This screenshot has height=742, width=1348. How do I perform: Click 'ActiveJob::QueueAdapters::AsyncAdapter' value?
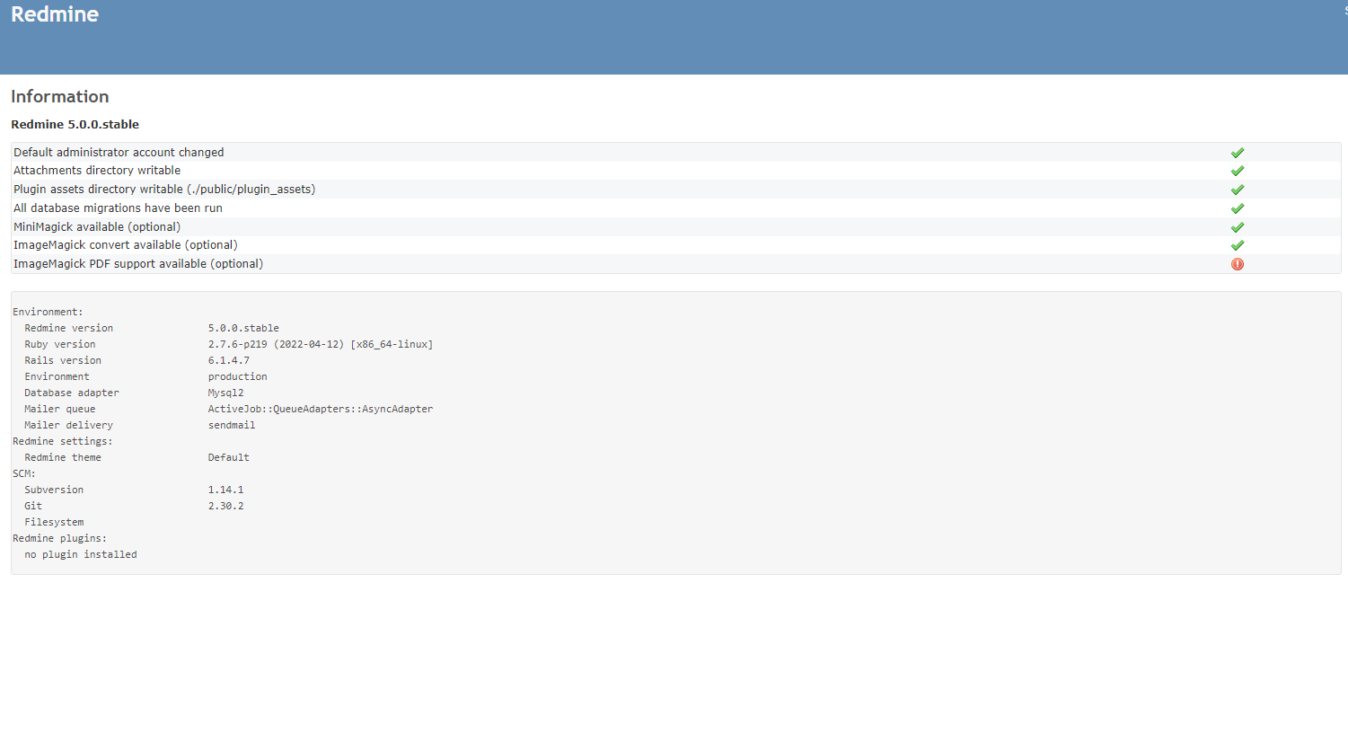tap(321, 410)
